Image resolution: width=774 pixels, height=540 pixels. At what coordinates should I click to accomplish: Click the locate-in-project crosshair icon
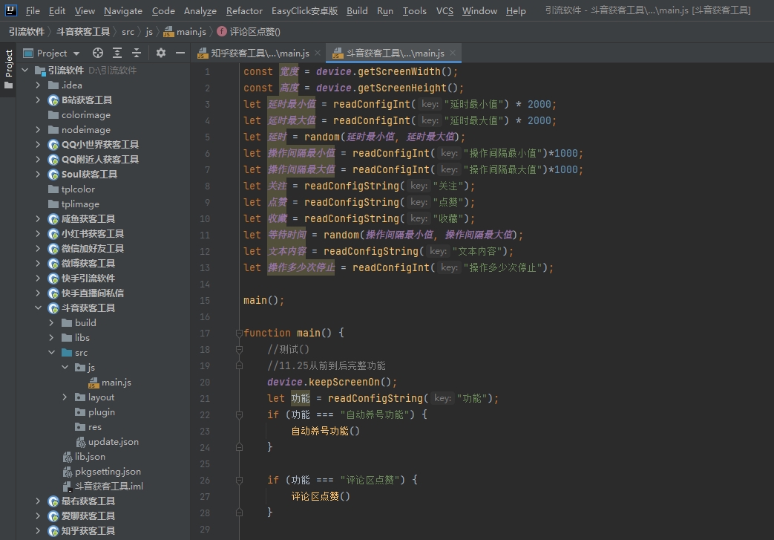(98, 53)
